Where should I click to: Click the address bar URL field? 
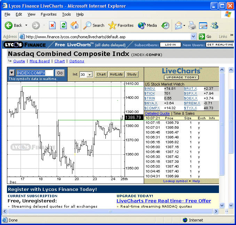(x=108, y=37)
